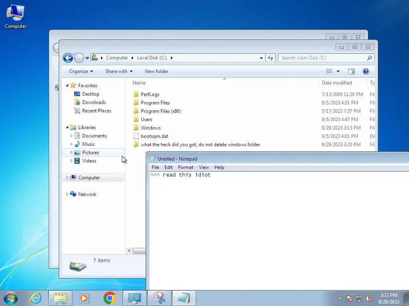
Task: Select Downloads in Favorites
Action: [x=94, y=102]
